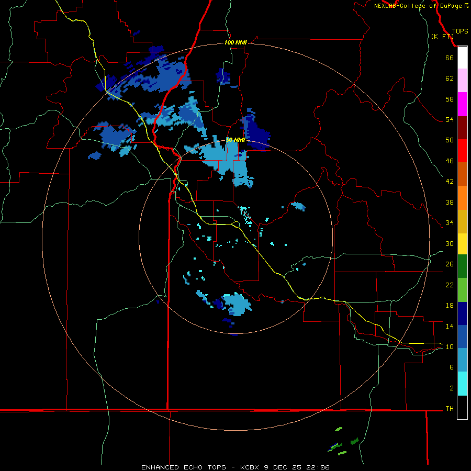Viewport: 471px width, 471px height.
Task: Click the TH legend label
Action: [x=450, y=409]
